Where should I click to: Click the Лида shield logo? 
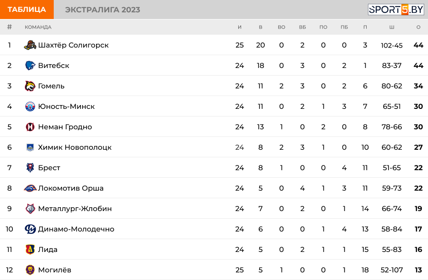(30, 250)
